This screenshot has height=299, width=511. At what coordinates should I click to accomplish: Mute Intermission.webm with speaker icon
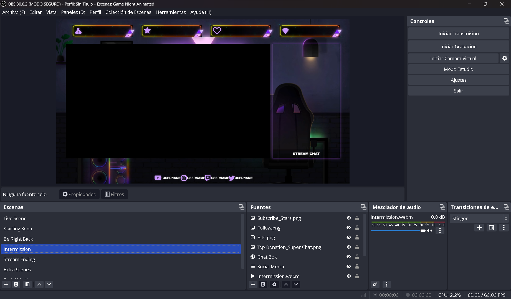point(429,231)
